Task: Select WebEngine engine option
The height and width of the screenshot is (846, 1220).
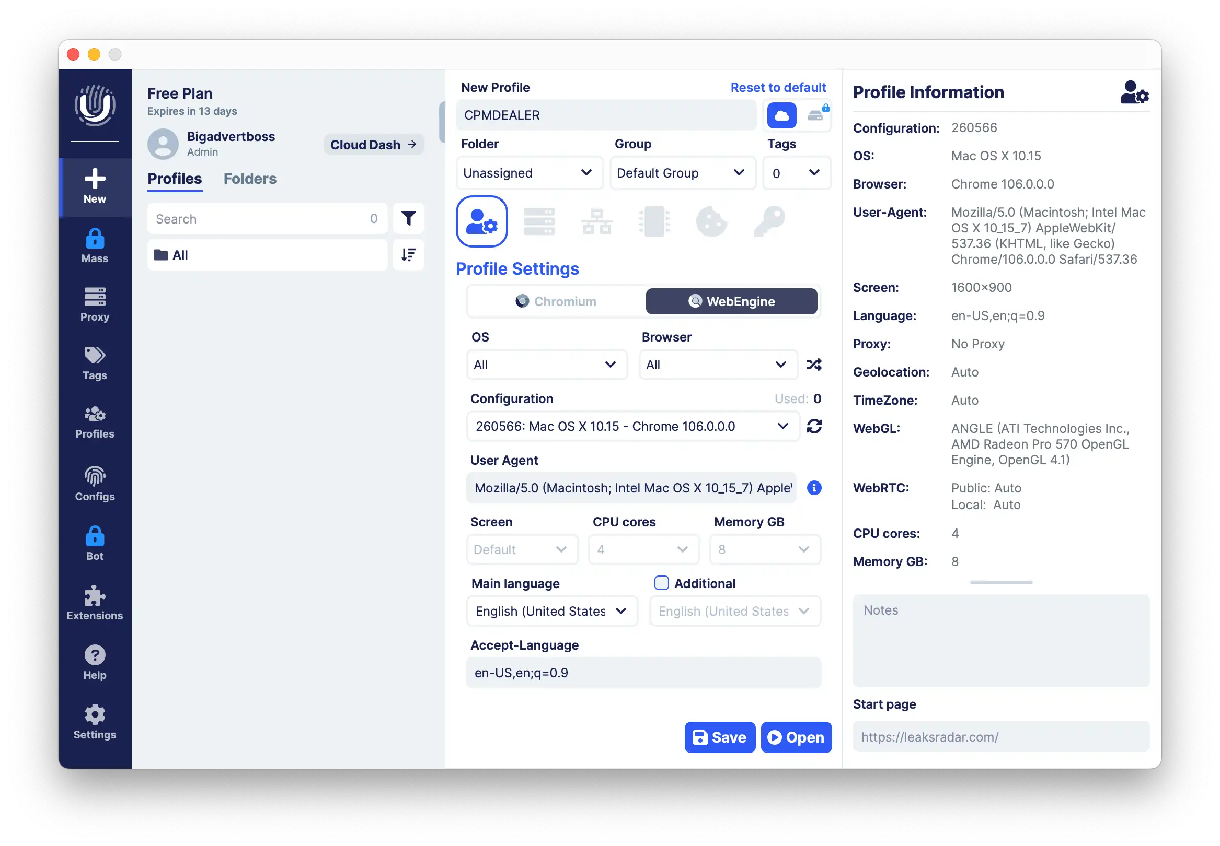Action: [x=731, y=302]
